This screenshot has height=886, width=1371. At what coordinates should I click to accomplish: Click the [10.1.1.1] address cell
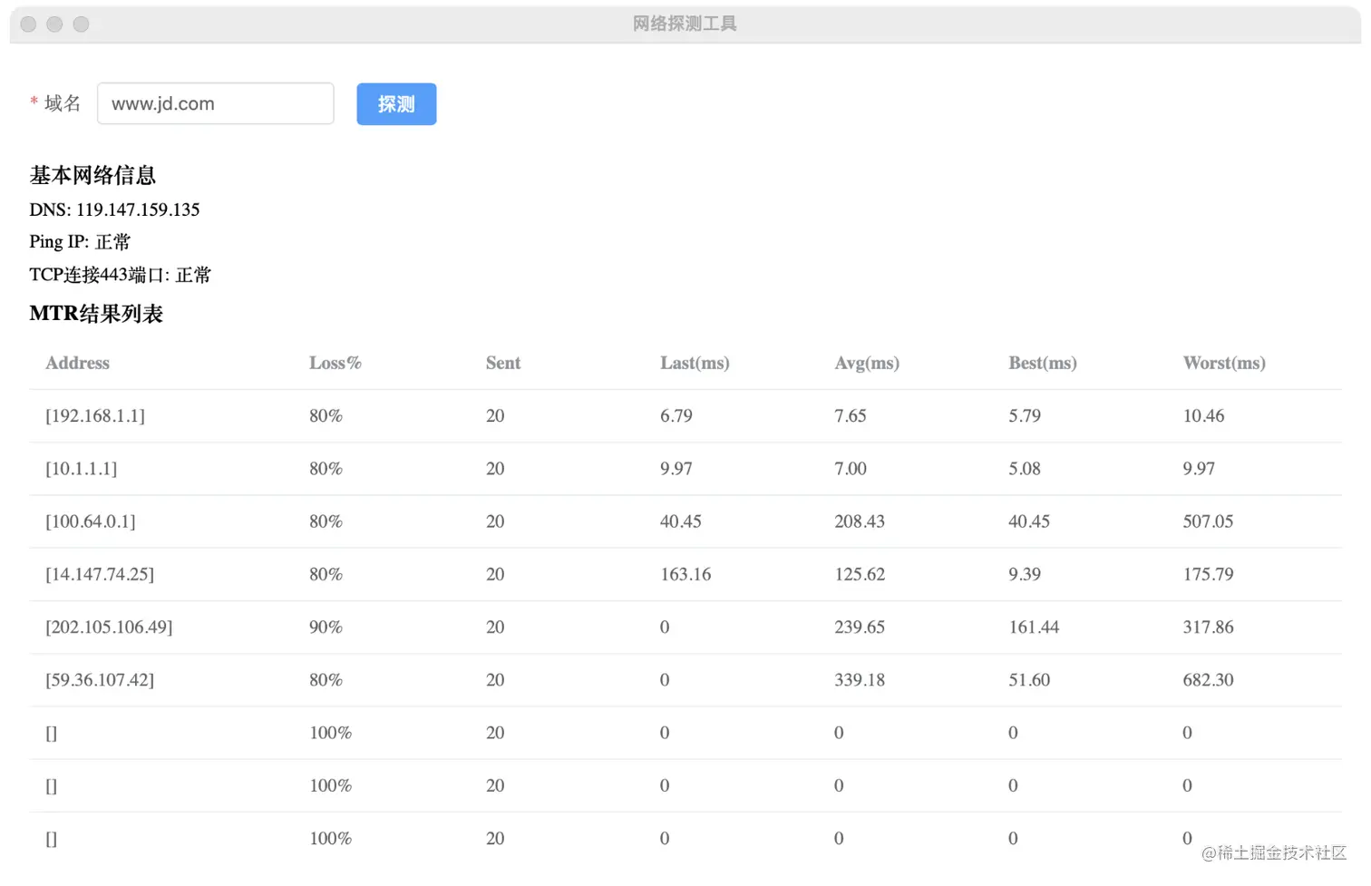coord(82,468)
